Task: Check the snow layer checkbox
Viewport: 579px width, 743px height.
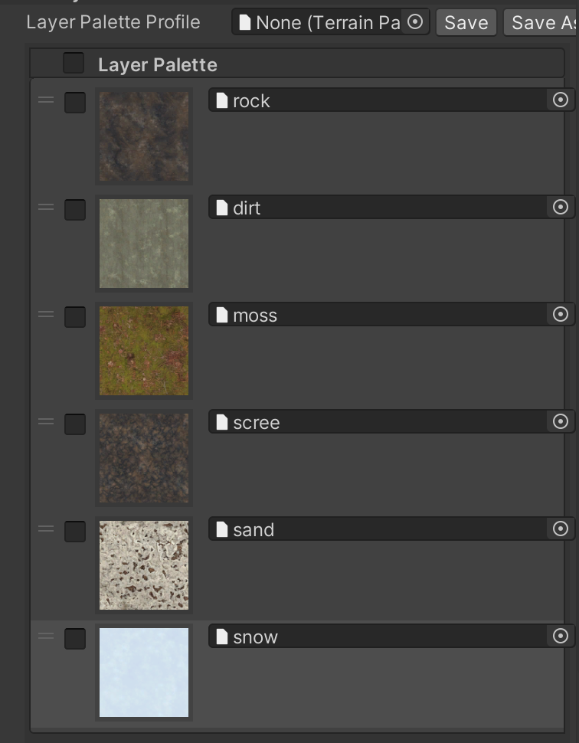Action: click(x=75, y=639)
